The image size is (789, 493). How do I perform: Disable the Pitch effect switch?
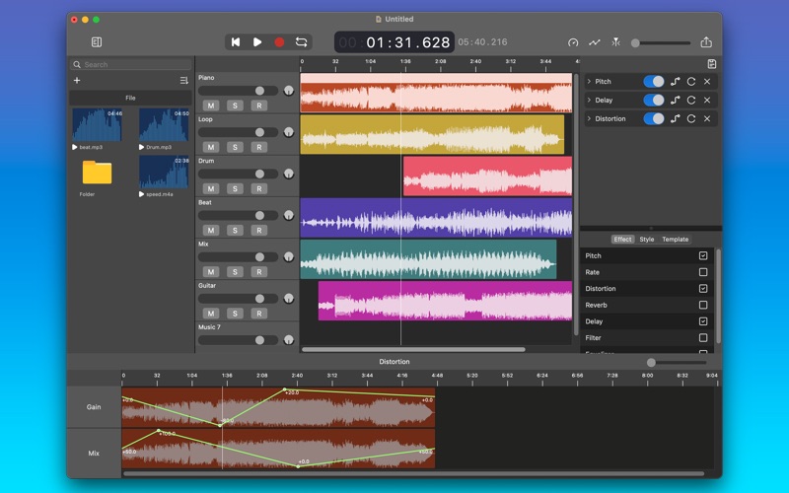(x=654, y=81)
